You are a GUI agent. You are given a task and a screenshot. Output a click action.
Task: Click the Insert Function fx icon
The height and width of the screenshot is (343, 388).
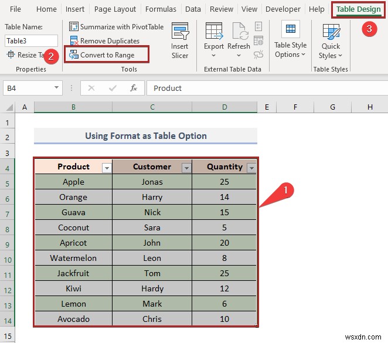(134, 88)
